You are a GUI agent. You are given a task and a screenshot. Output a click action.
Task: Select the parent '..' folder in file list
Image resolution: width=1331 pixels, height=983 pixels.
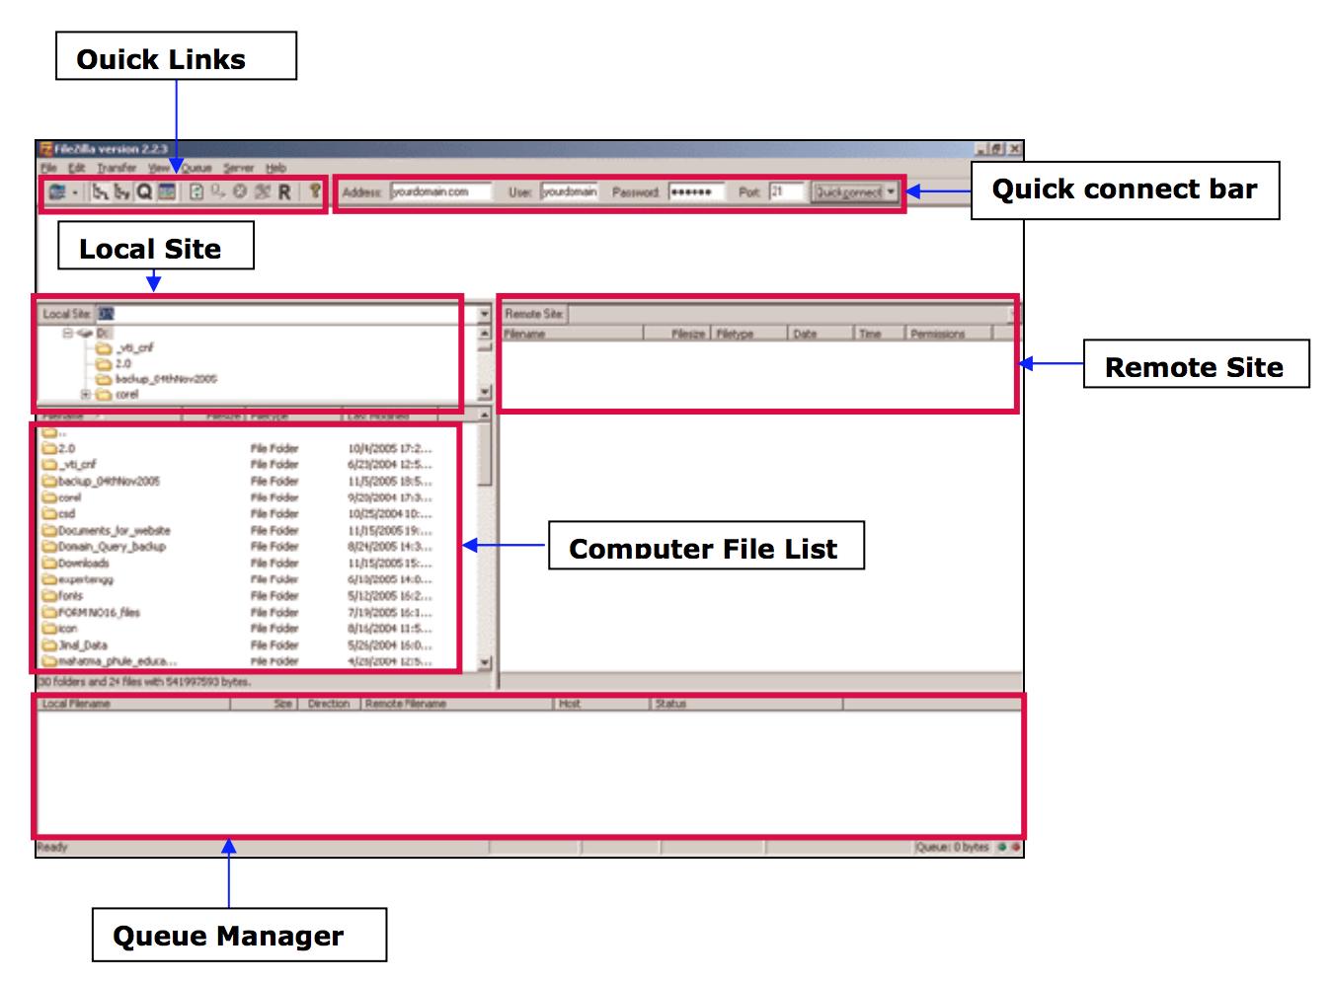(54, 432)
